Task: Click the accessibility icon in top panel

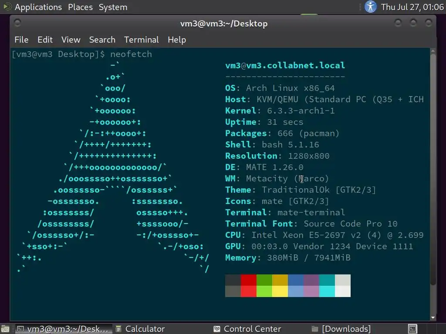Action: (370, 7)
